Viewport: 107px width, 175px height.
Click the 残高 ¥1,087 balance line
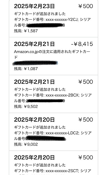(26, 69)
